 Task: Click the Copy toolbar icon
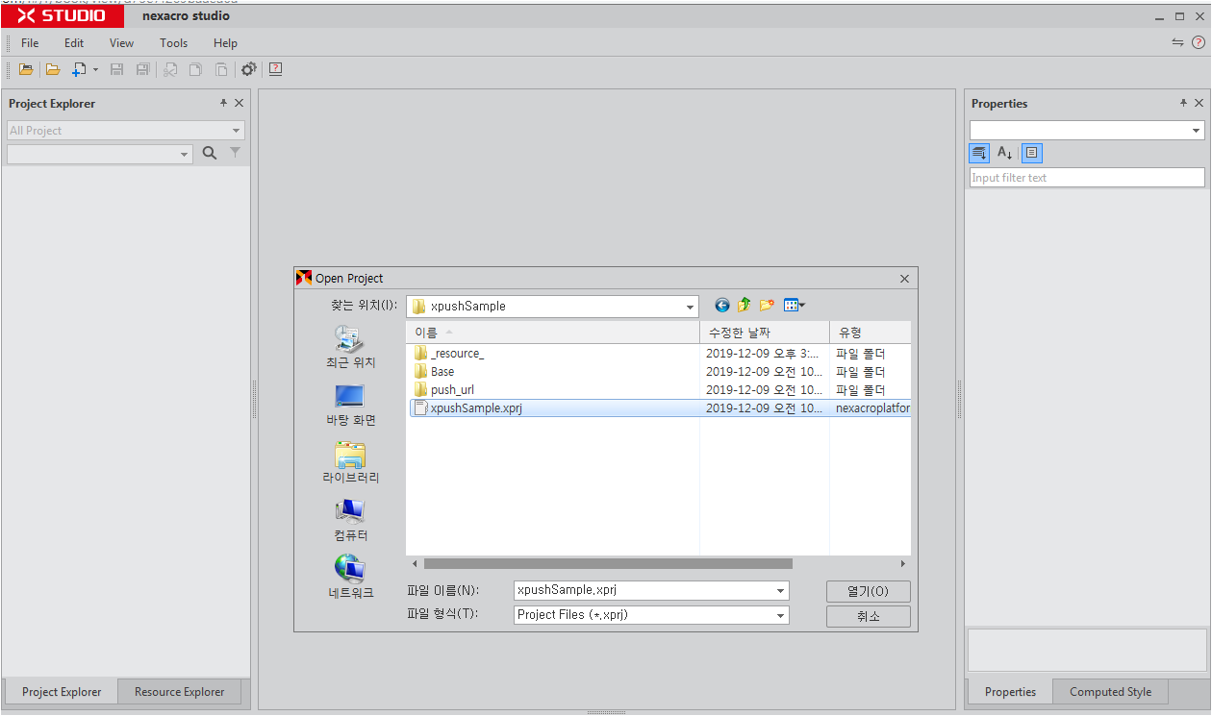(195, 69)
